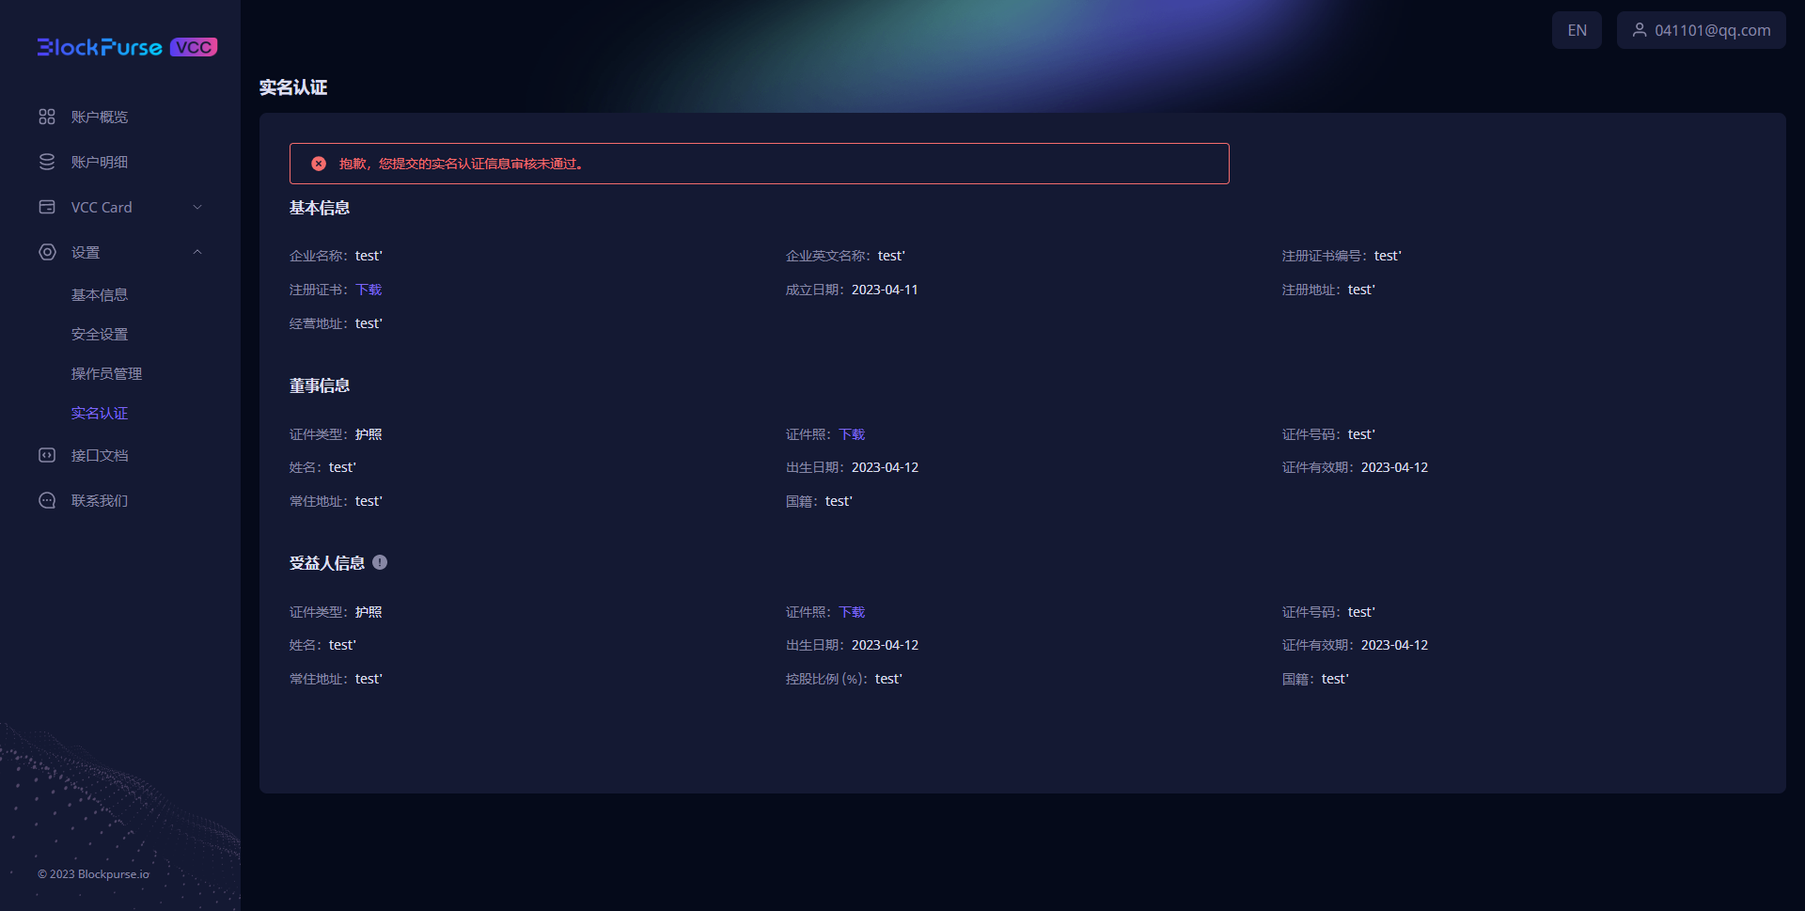Go to 安全设置 in sidebar

(100, 335)
